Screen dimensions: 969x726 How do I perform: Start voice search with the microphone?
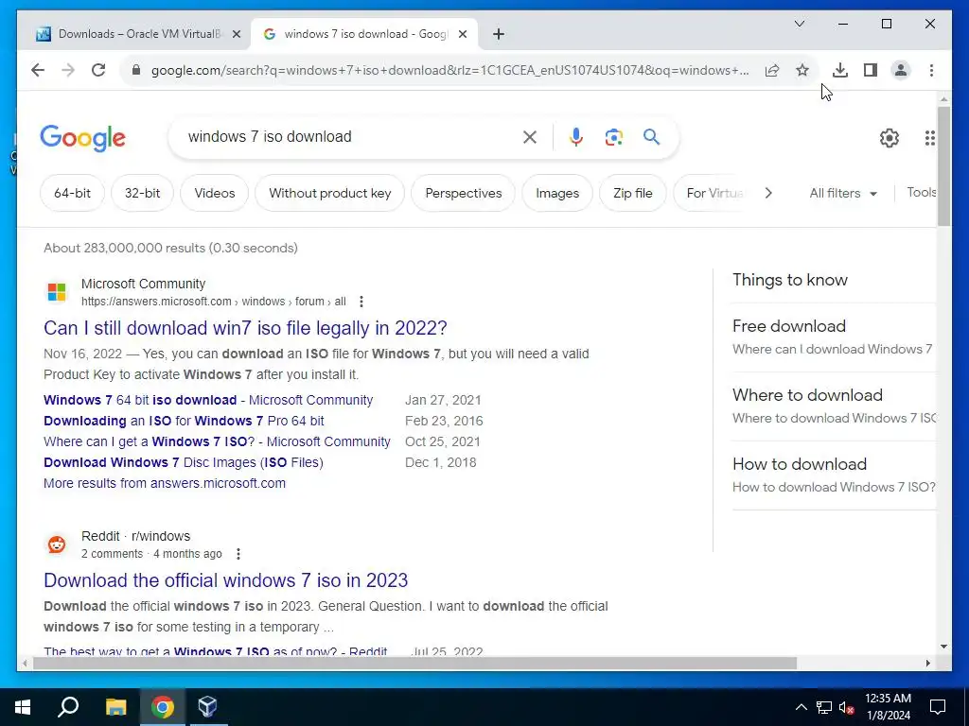[576, 137]
